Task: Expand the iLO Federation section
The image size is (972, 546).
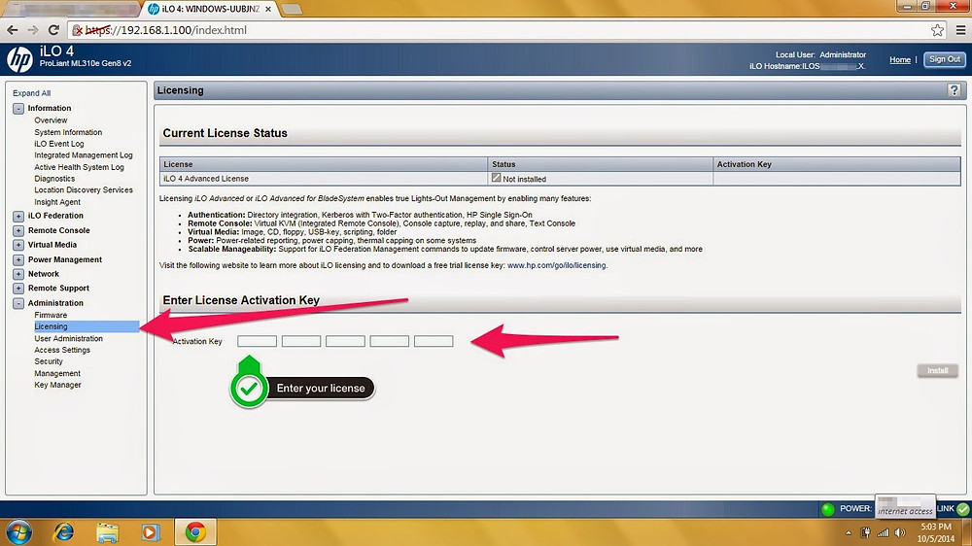Action: 18,217
